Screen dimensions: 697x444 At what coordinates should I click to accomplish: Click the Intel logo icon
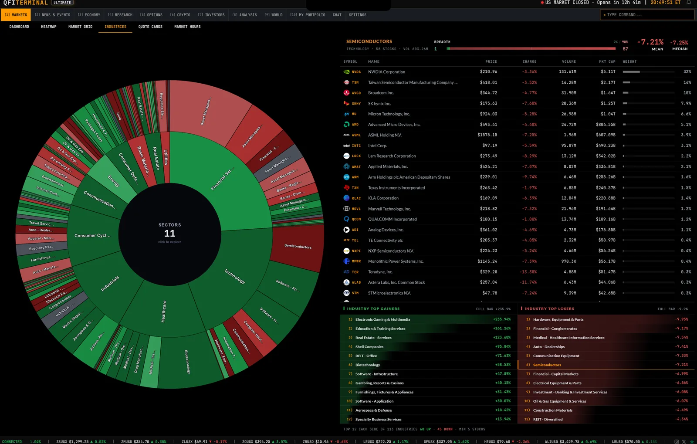pyautogui.click(x=346, y=146)
